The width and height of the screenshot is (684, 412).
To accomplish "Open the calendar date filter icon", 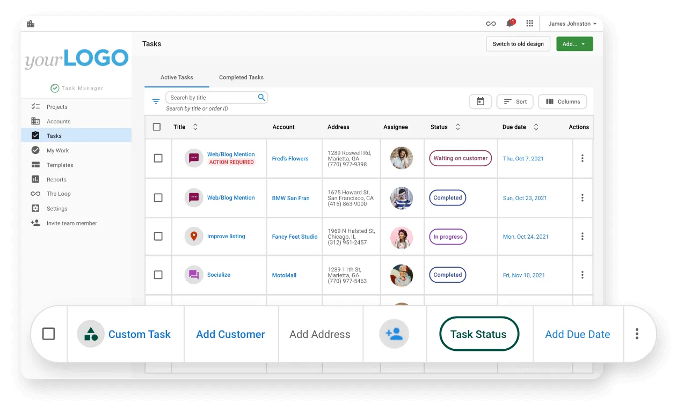I will [x=480, y=101].
